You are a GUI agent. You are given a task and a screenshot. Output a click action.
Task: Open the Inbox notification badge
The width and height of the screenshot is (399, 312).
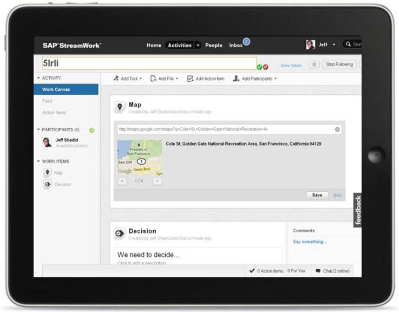(x=246, y=41)
